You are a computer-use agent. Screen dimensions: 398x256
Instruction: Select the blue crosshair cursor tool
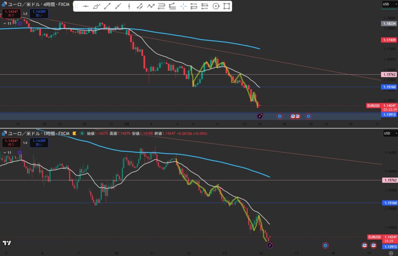point(183,6)
